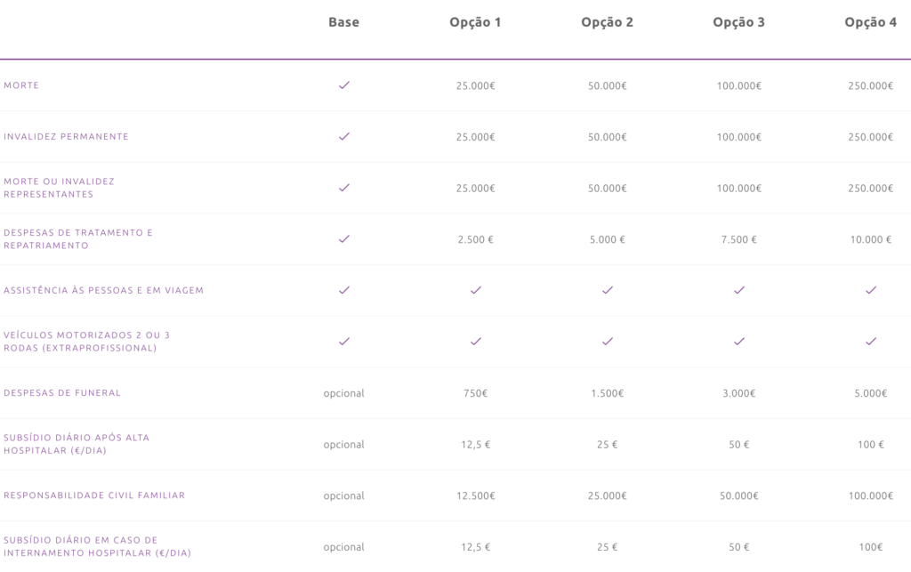Click the 100.000€ value in Morte row

[x=739, y=86]
